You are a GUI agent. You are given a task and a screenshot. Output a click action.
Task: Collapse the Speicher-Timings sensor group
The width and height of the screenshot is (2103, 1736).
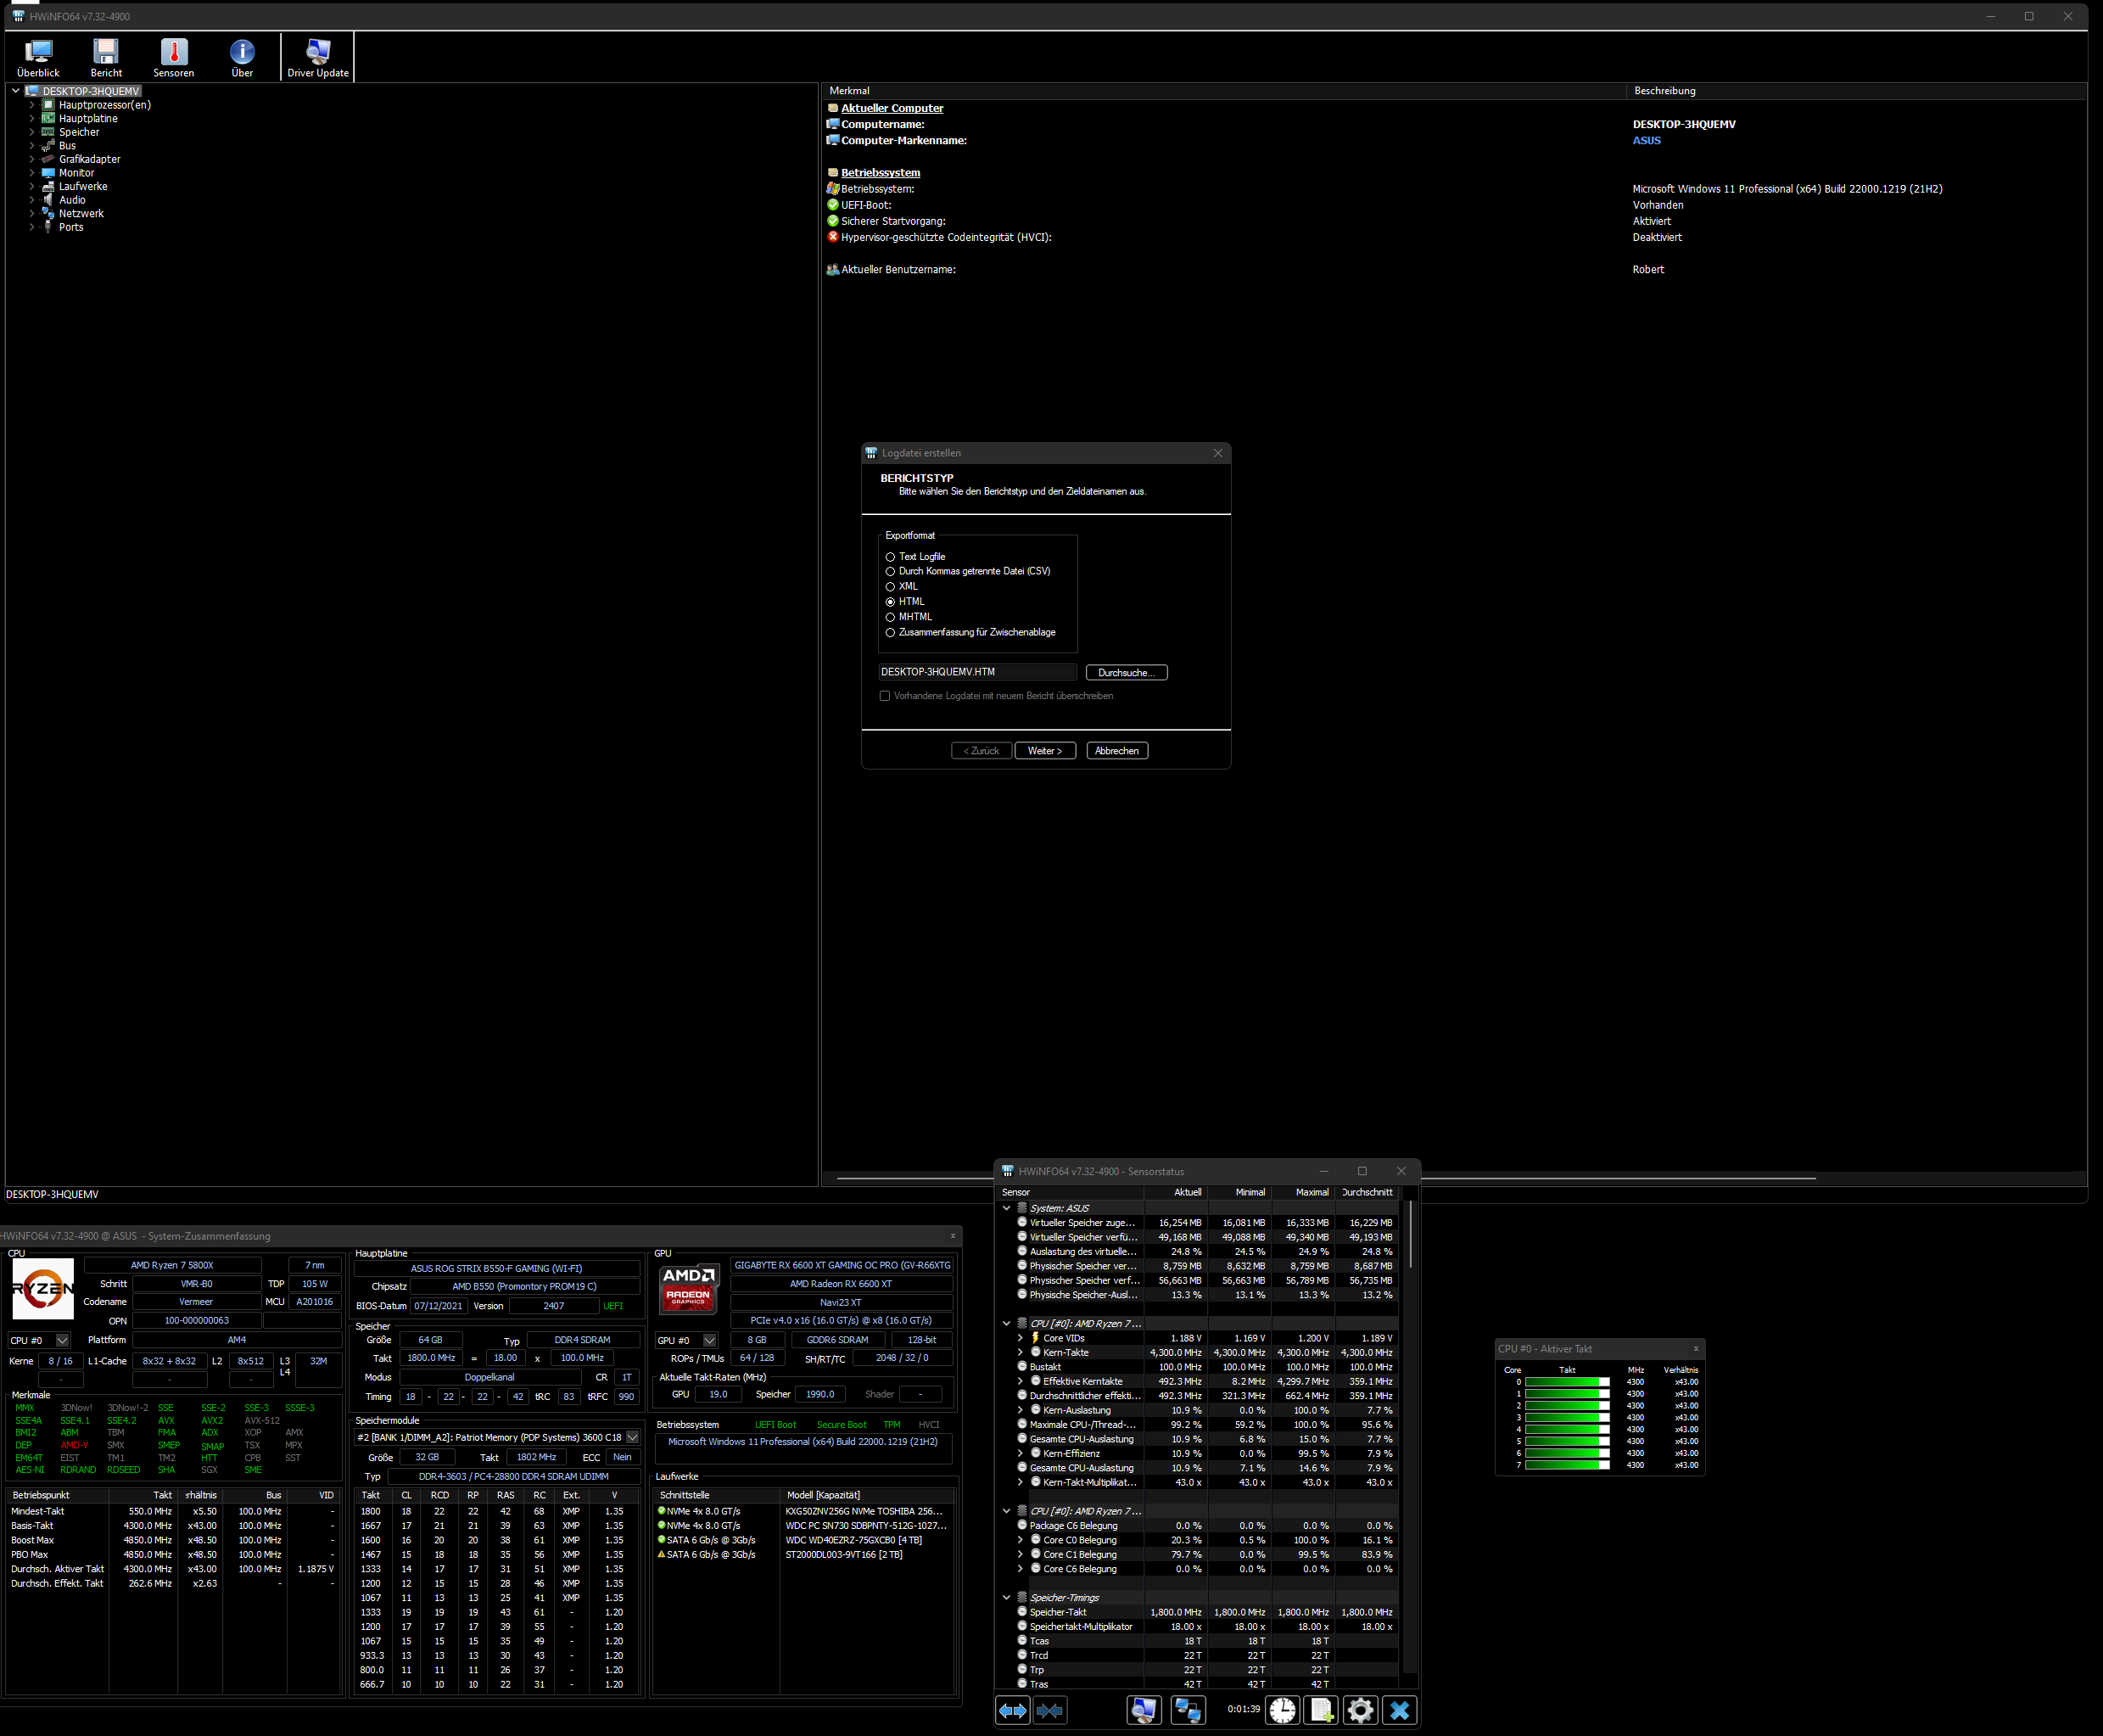coord(1007,1598)
